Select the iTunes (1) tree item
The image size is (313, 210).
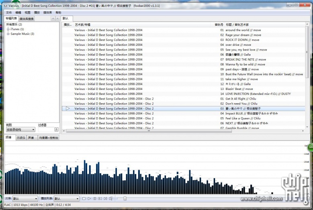tap(17, 29)
